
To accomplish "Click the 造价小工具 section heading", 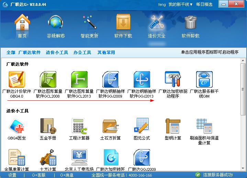I will pos(18,111).
